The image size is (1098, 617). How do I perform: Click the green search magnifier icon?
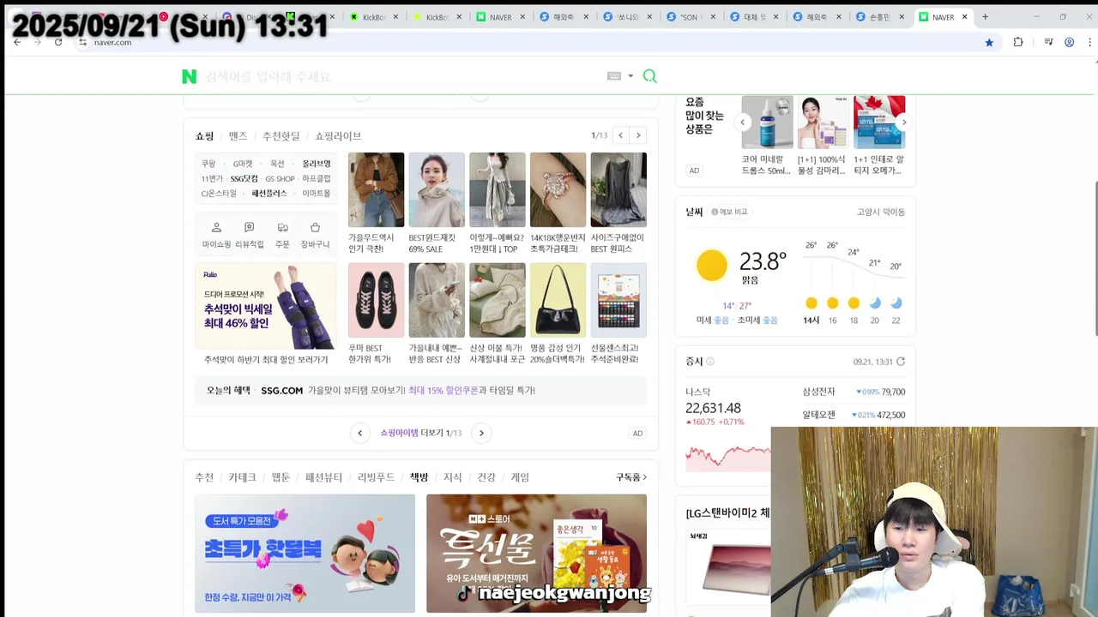649,76
